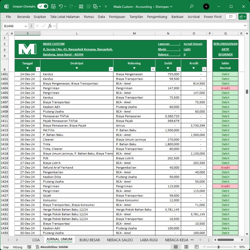
Task: Click the Name Box showing B1446
Action: click(x=13, y=26)
